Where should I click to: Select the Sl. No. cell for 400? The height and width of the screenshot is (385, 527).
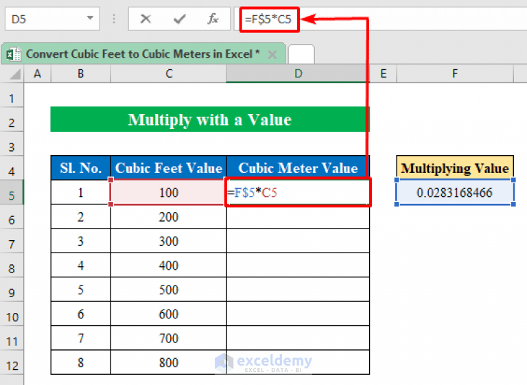81,266
